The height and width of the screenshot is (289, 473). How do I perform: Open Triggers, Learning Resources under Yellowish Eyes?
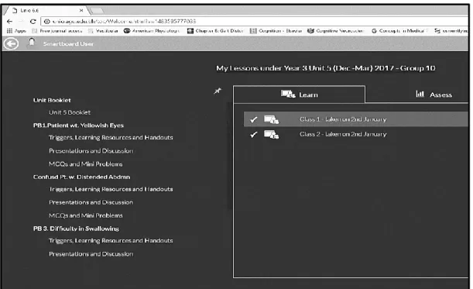(x=111, y=138)
